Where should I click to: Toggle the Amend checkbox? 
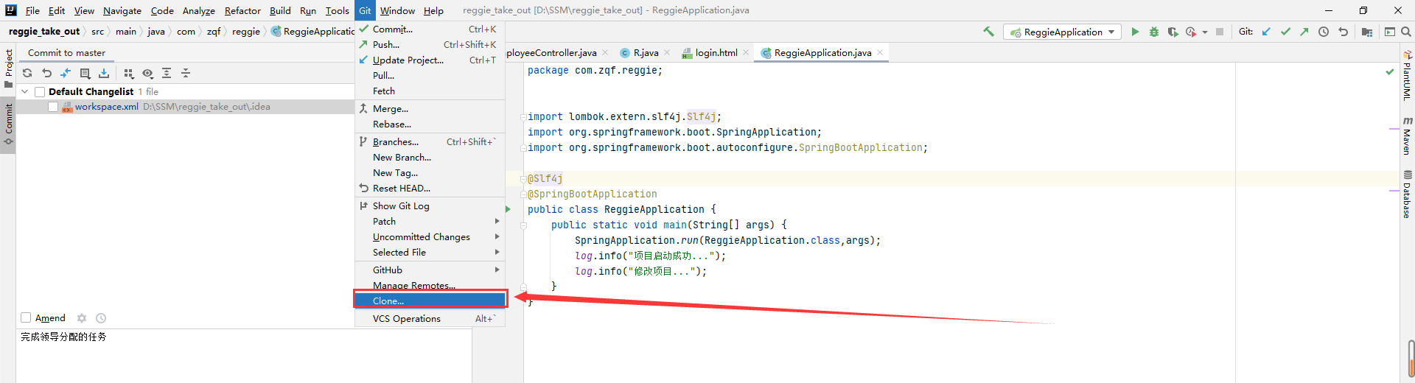(x=26, y=317)
